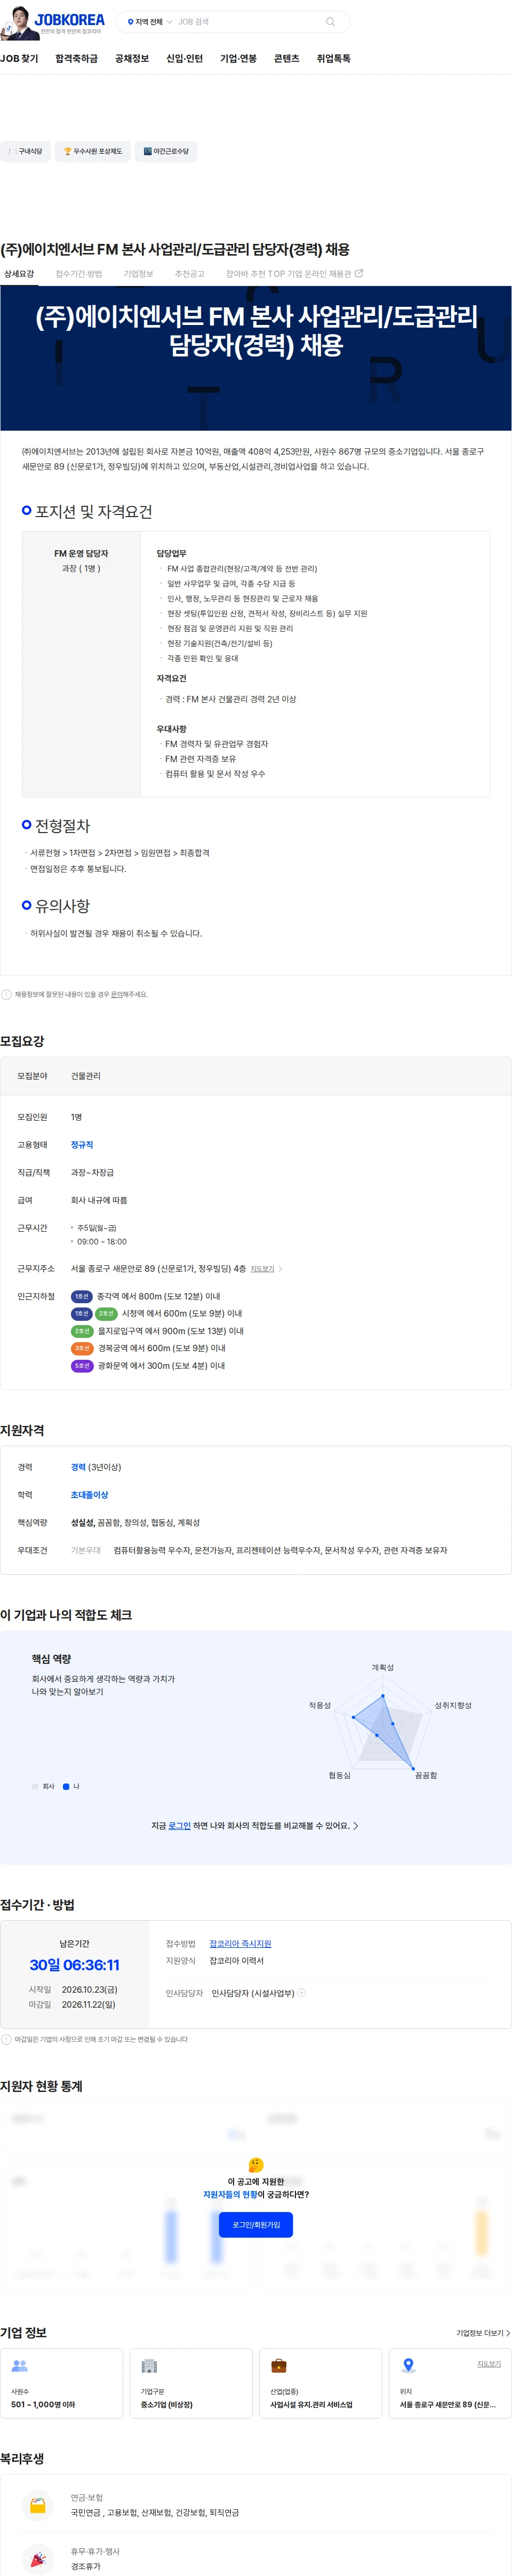Click the 2호선 badge for 시청역
Image resolution: width=512 pixels, height=2576 pixels.
(x=106, y=1313)
